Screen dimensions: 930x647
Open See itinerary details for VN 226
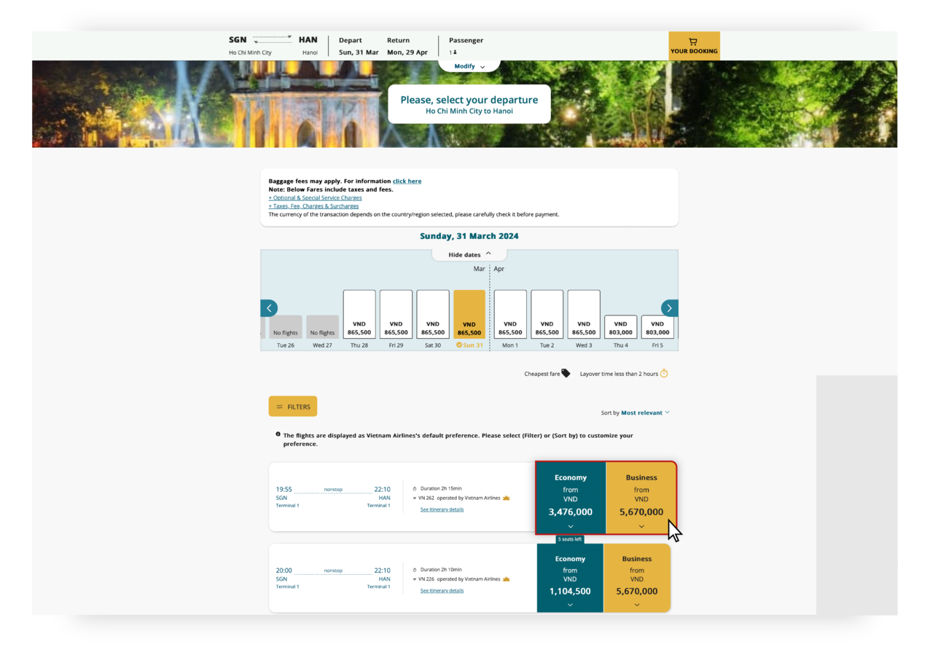[x=442, y=590]
